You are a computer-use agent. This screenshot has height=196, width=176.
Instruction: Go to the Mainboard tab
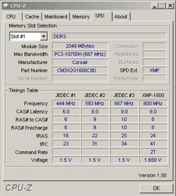tap(56, 16)
